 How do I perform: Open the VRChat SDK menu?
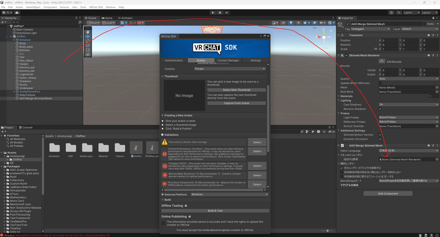(x=96, y=7)
